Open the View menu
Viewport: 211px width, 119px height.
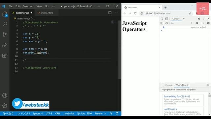[39, 6]
